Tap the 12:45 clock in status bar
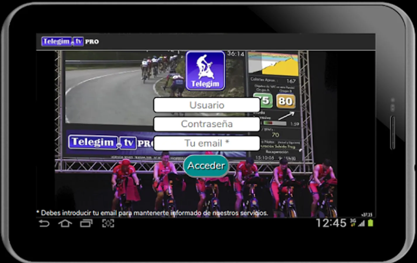Image resolution: width=417 pixels, height=263 pixels. click(331, 223)
